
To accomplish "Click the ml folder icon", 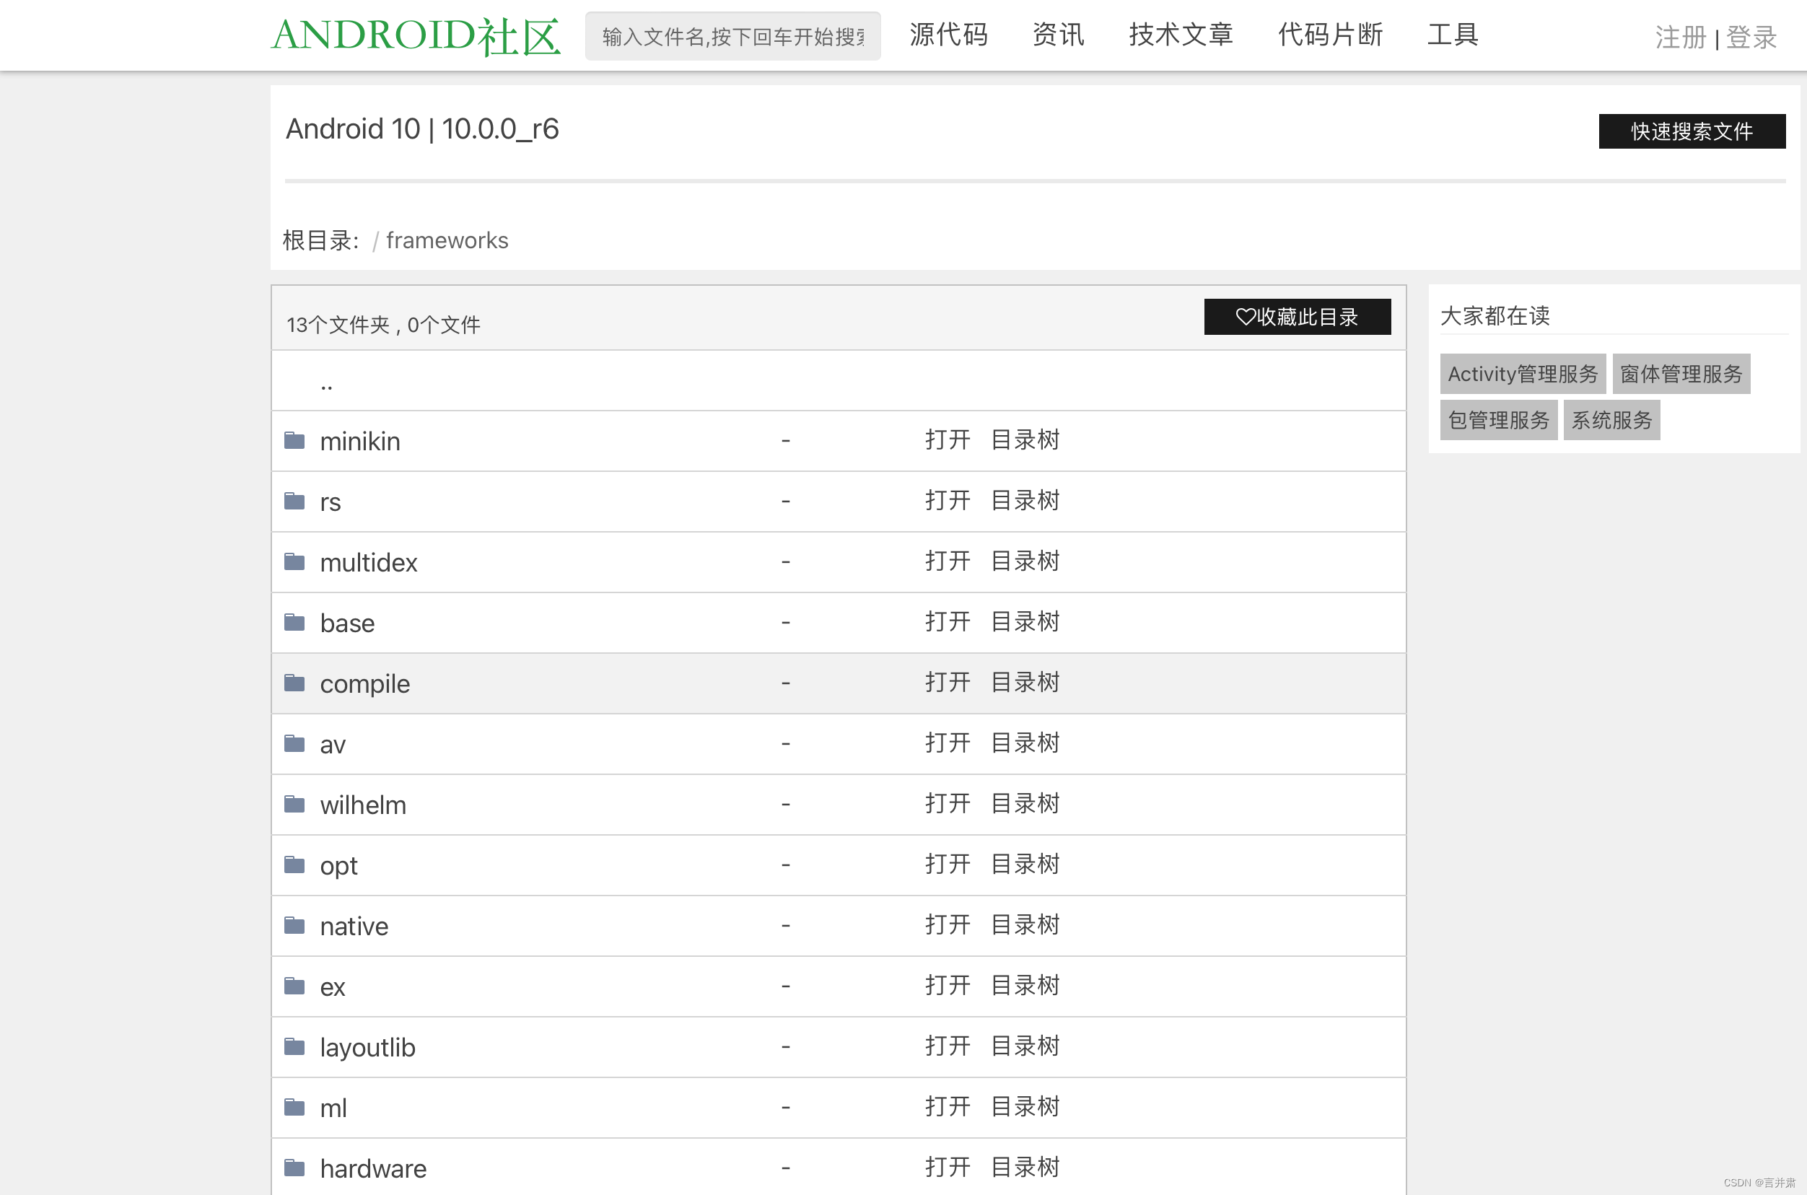I will pos(294,1106).
